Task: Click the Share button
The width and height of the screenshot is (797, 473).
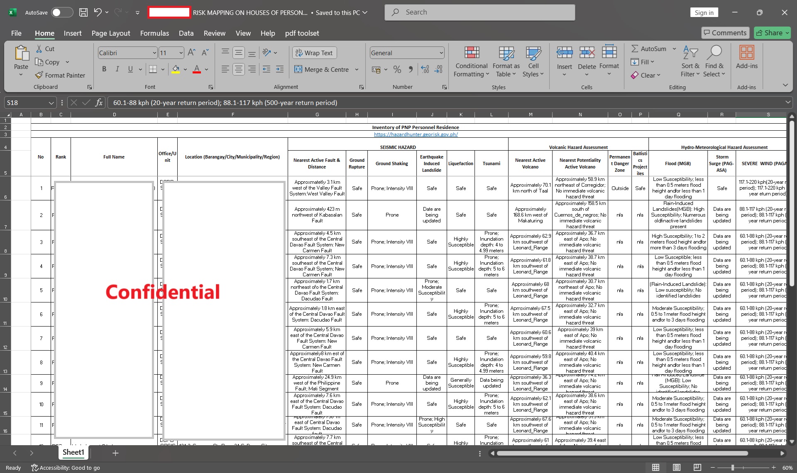Action: [x=773, y=33]
